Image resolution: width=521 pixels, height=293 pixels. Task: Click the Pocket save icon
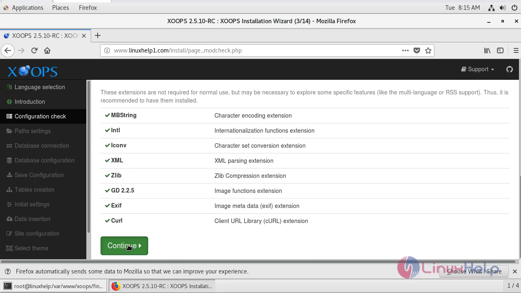pyautogui.click(x=416, y=50)
